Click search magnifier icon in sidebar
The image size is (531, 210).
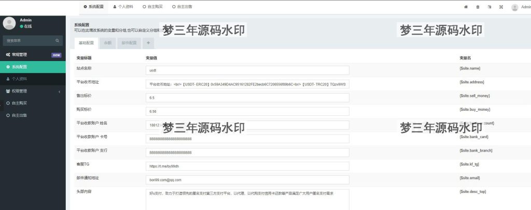57,40
